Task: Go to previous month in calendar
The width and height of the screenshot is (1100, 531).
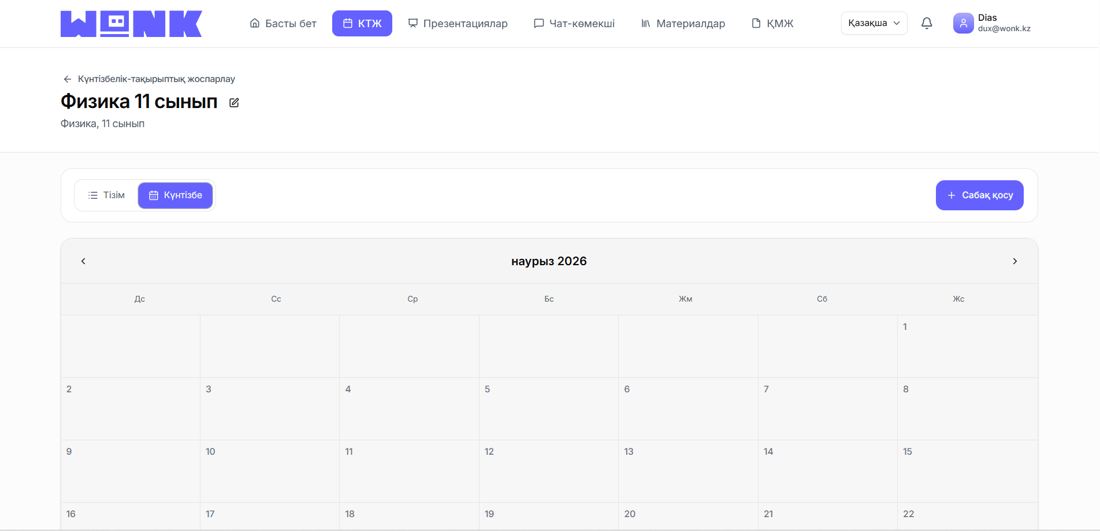Action: tap(83, 261)
